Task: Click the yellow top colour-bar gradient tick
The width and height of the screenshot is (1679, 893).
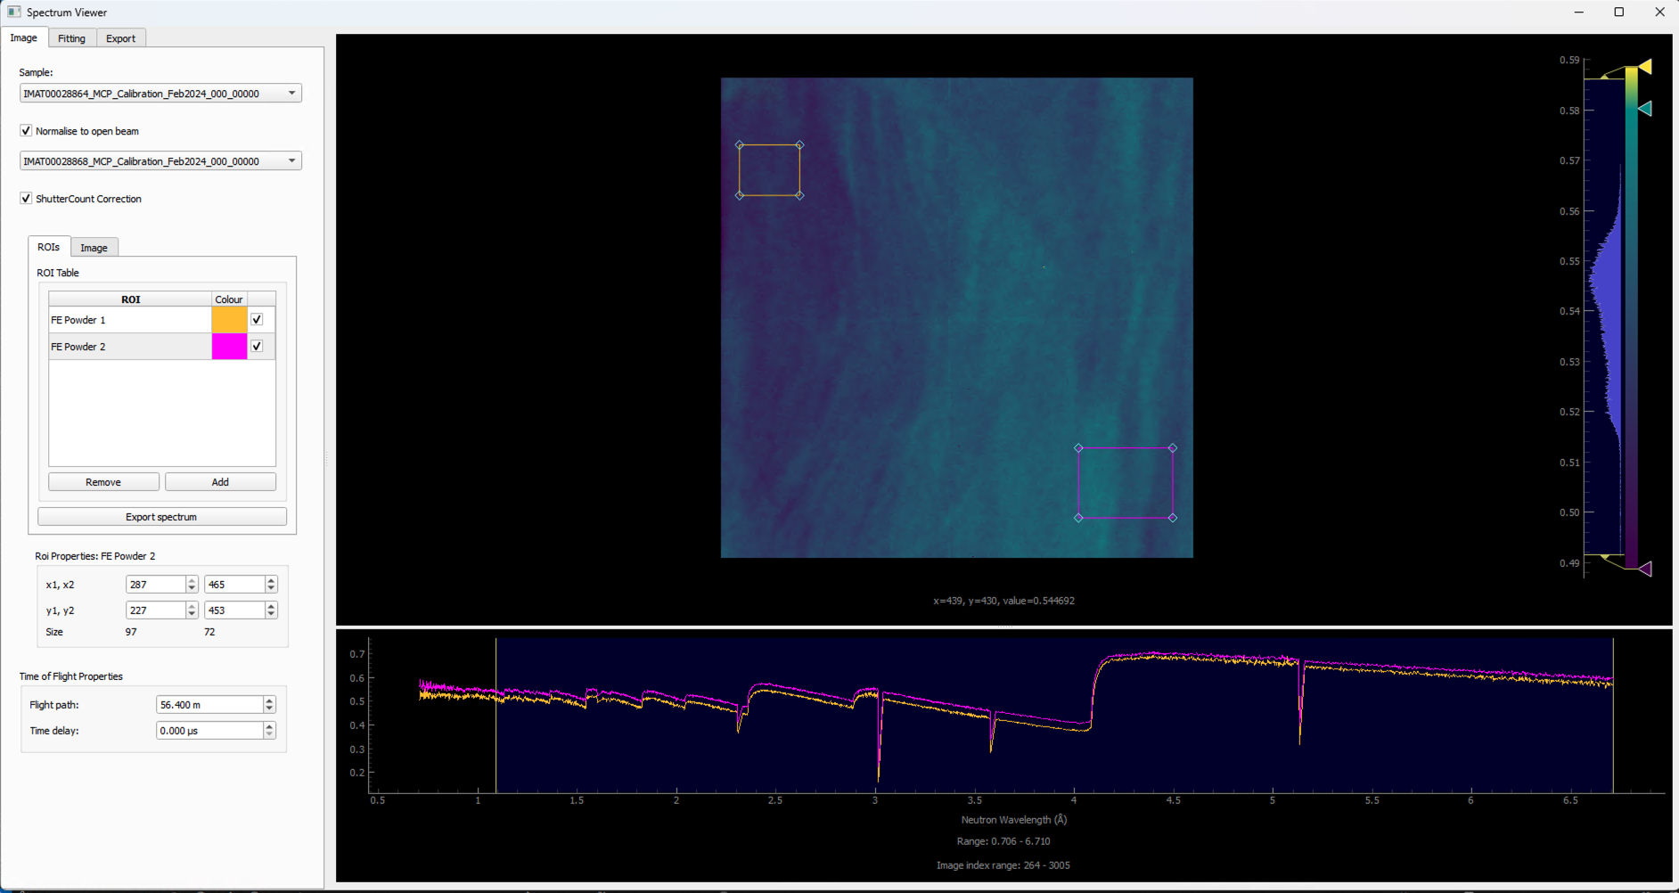Action: 1645,67
